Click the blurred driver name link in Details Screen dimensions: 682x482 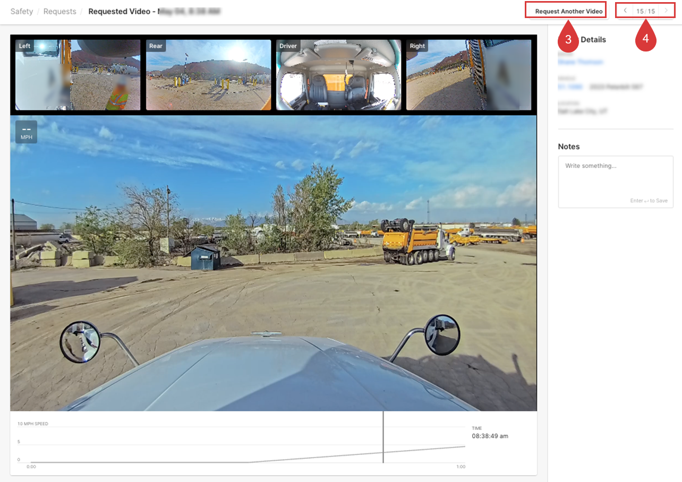(x=580, y=62)
